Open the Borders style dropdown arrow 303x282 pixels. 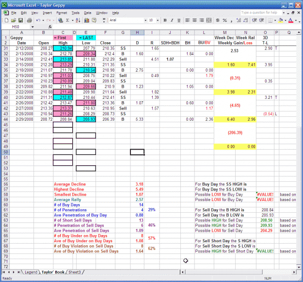tap(275, 20)
